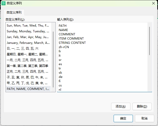Click the 删除(D) button
The image size is (158, 126).
click(x=142, y=106)
